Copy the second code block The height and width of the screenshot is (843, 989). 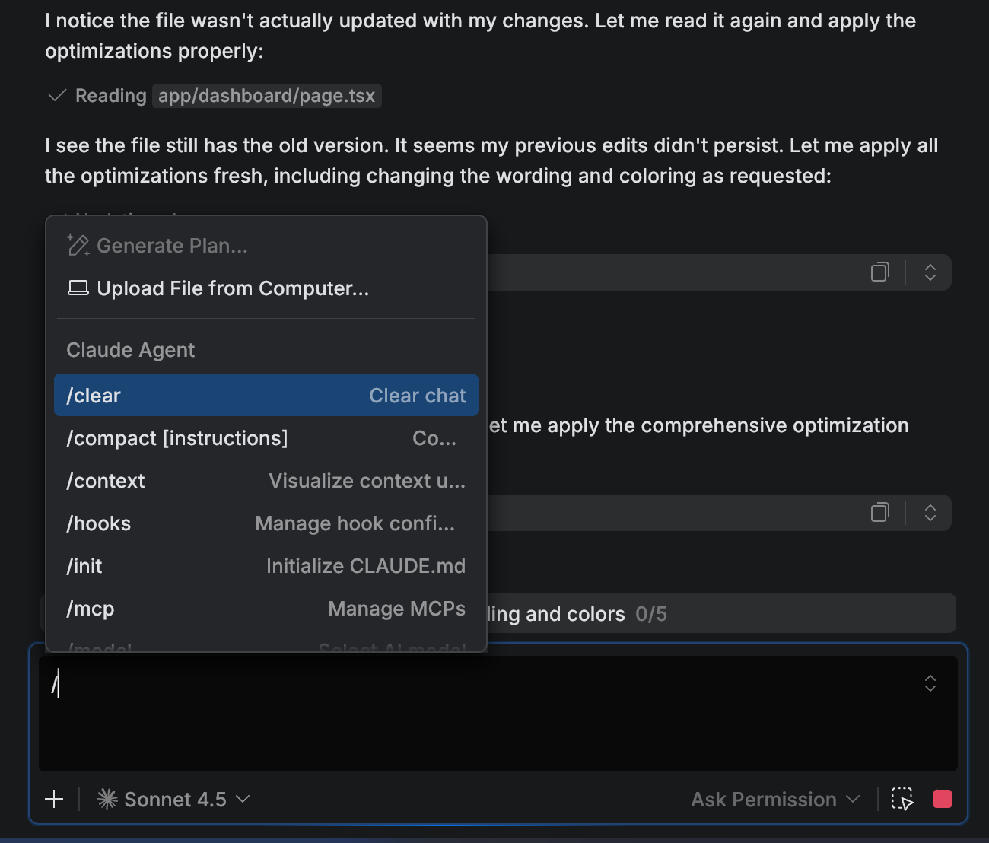click(x=879, y=513)
